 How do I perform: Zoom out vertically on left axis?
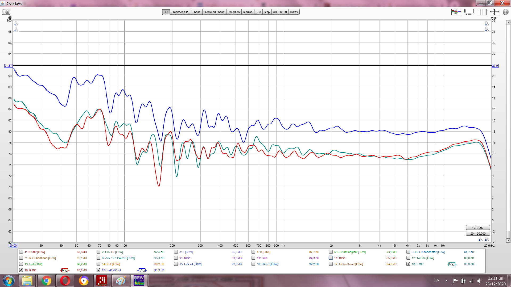16,29
